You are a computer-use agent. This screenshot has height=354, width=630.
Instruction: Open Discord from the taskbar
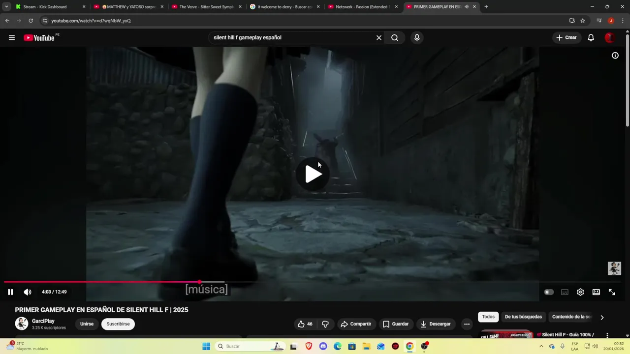(x=323, y=346)
